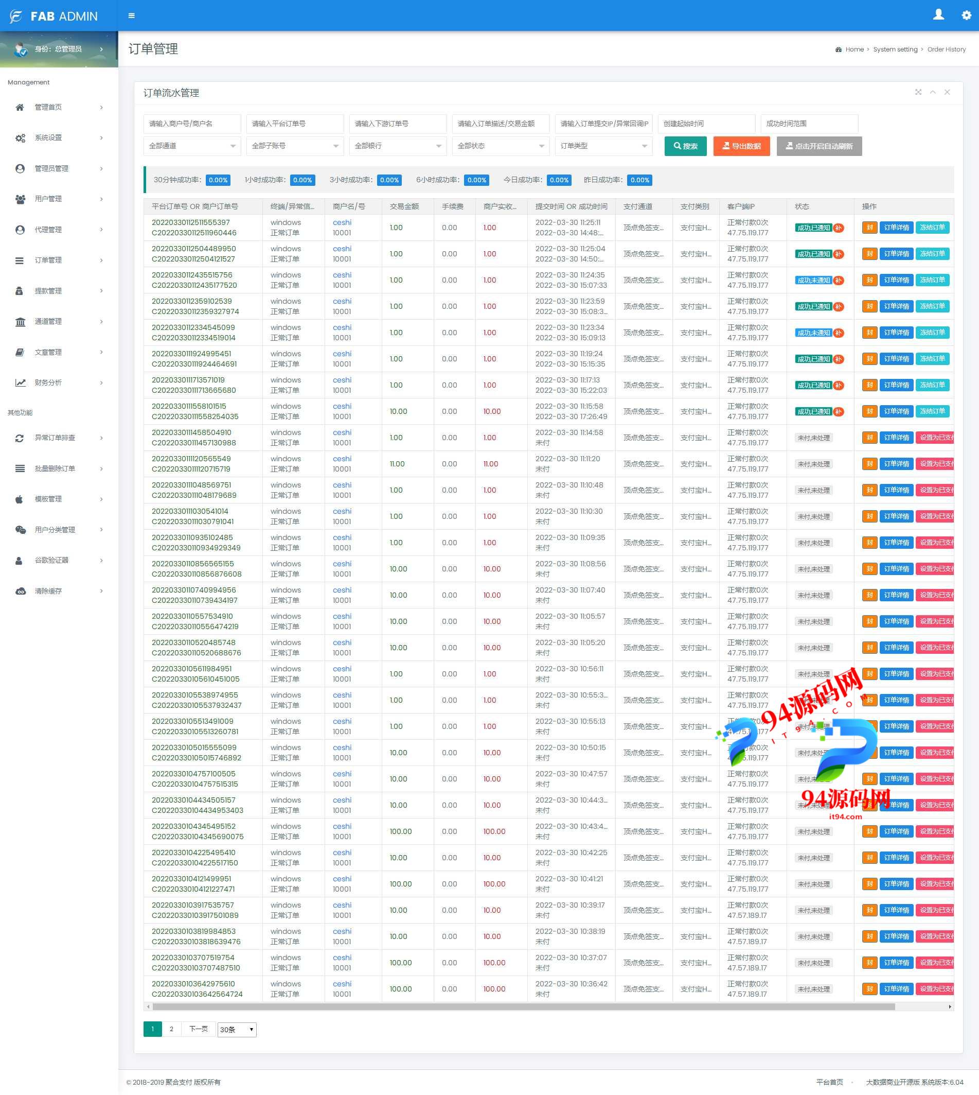Click the orange 导出数据 button
The height and width of the screenshot is (1095, 979).
coord(741,146)
